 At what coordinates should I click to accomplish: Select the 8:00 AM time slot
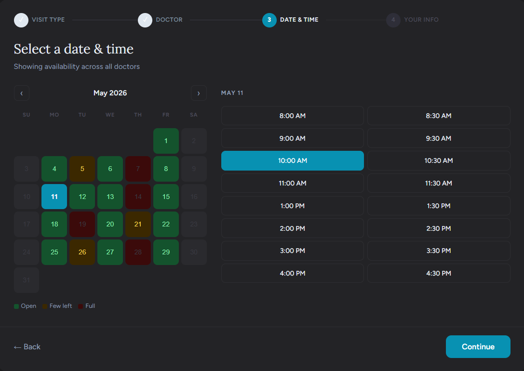(x=292, y=116)
